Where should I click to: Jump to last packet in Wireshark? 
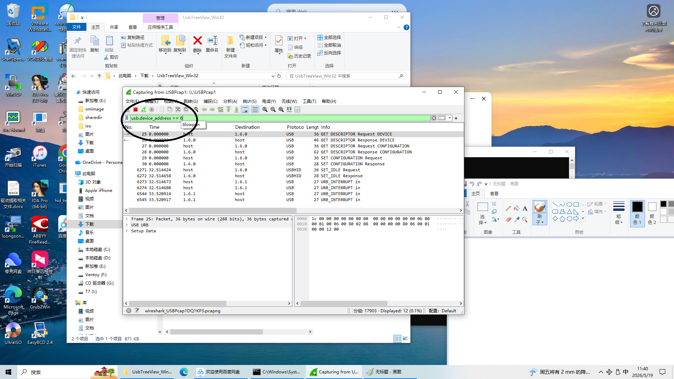click(237, 109)
